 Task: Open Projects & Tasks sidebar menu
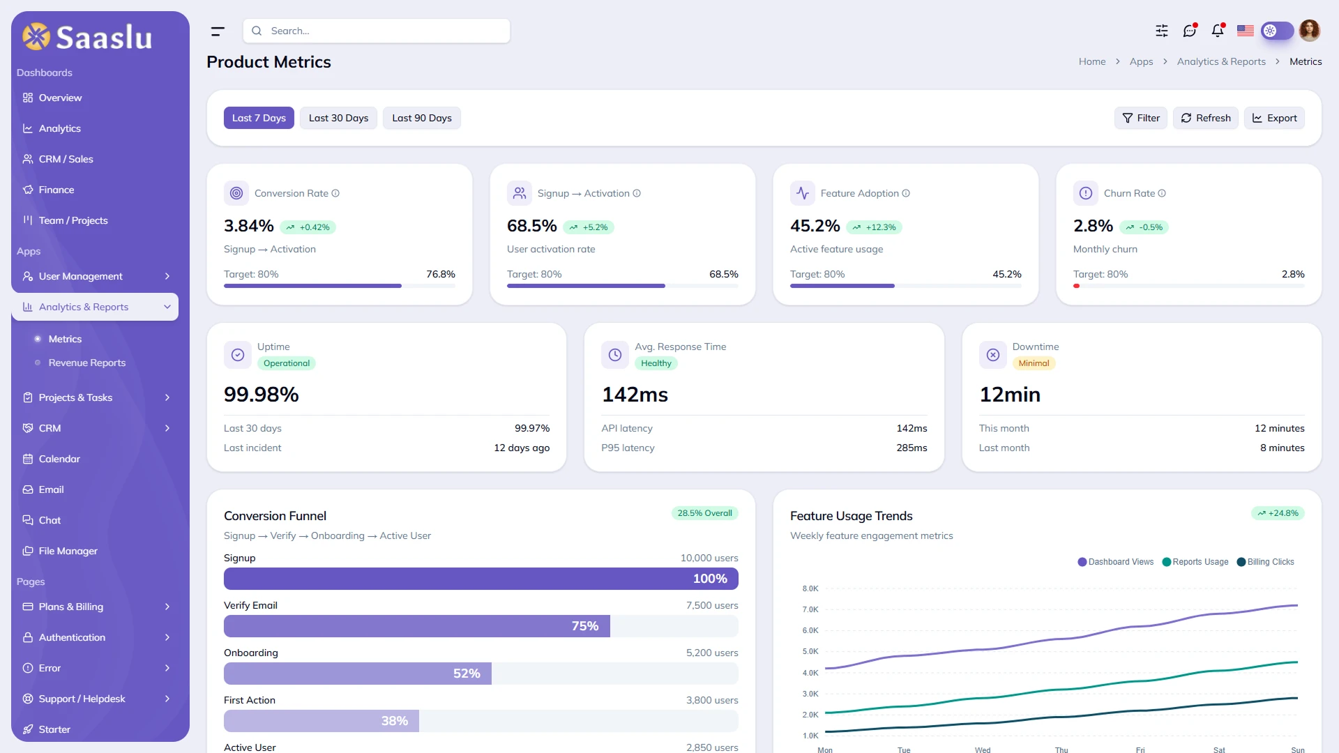pos(95,397)
